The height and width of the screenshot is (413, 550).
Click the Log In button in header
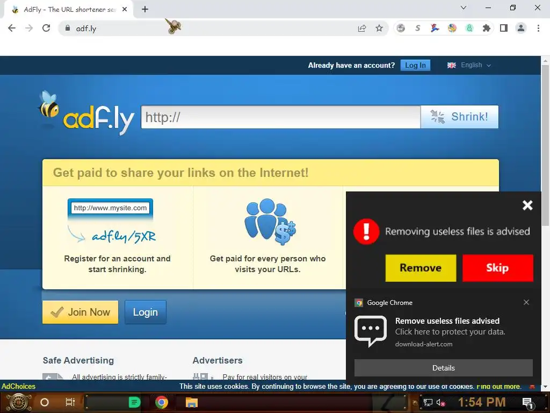(x=415, y=65)
